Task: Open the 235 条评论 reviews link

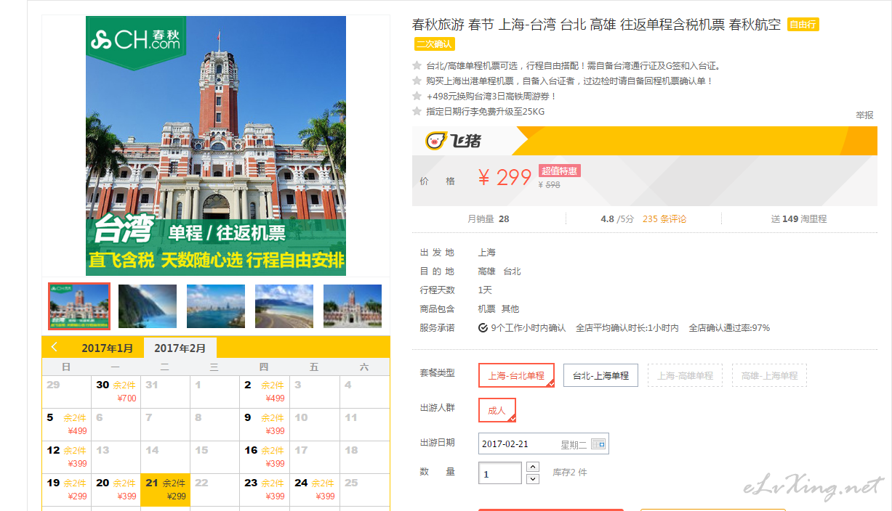Action: pyautogui.click(x=664, y=218)
